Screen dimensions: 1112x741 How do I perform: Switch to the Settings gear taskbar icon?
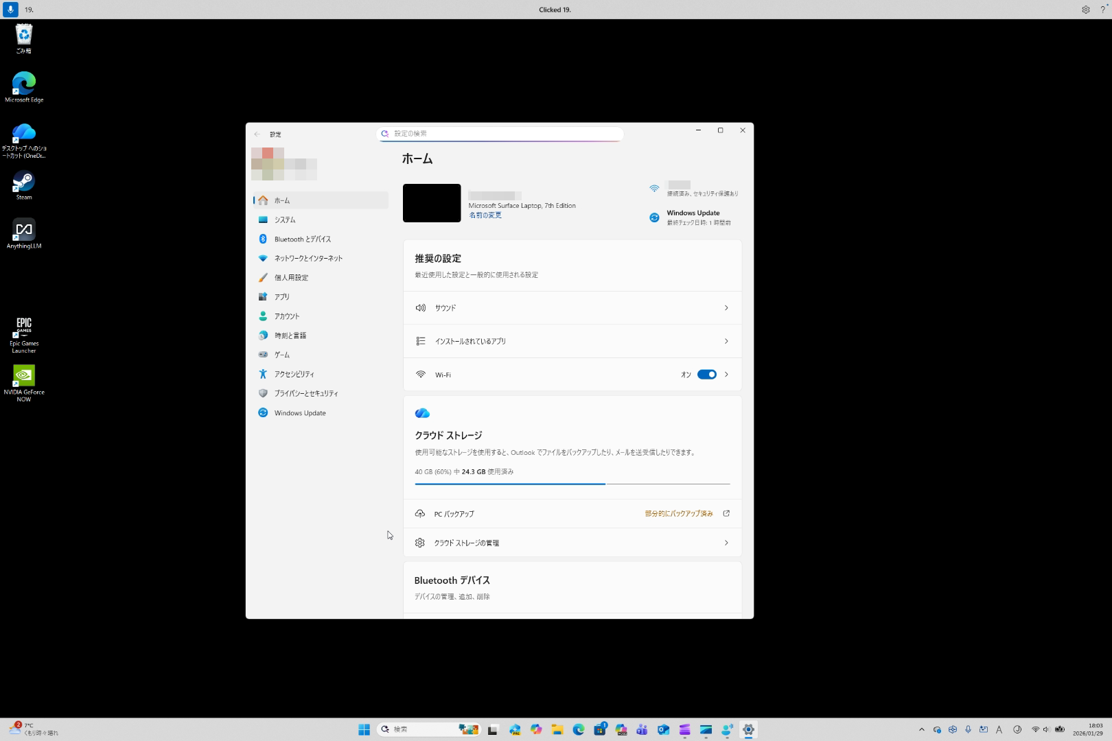point(749,729)
